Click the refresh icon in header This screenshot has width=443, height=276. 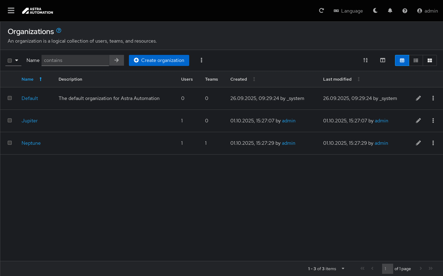click(x=321, y=11)
